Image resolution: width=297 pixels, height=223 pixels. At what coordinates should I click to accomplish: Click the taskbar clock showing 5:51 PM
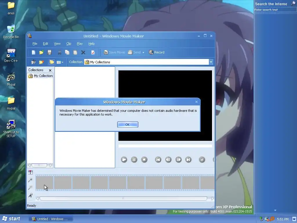(282, 219)
